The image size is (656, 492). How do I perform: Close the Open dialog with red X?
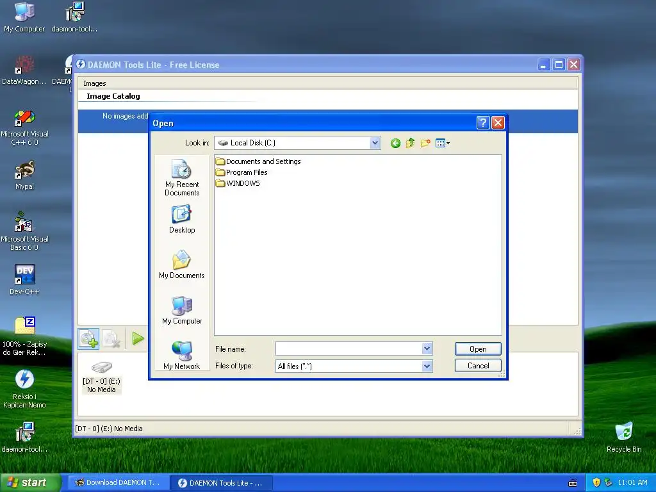pyautogui.click(x=497, y=122)
